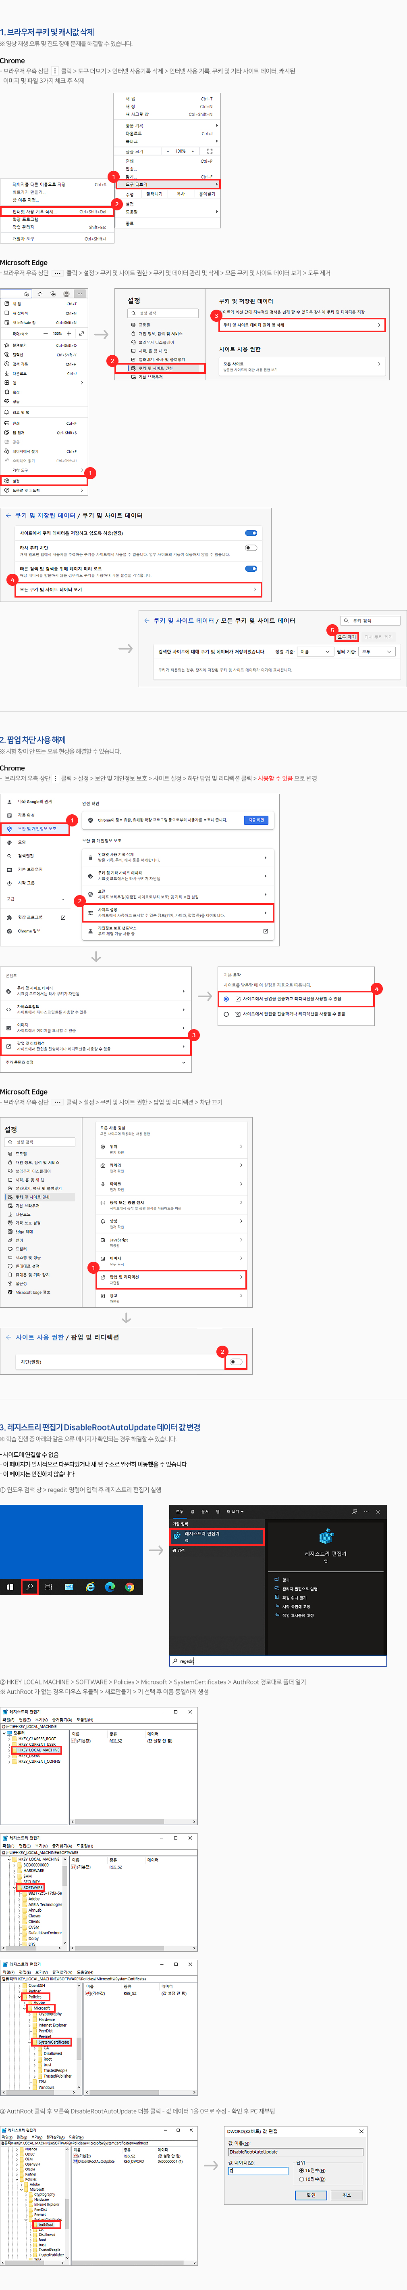Open Internet Explorer from the taskbar

[x=89, y=1586]
